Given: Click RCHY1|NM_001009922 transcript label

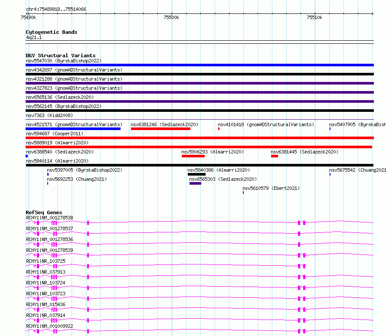Looking at the screenshot, I should [49, 326].
